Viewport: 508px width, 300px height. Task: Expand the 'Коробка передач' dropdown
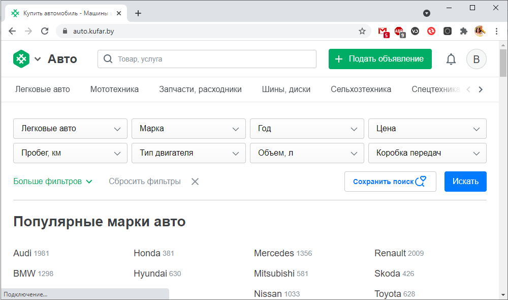click(427, 153)
